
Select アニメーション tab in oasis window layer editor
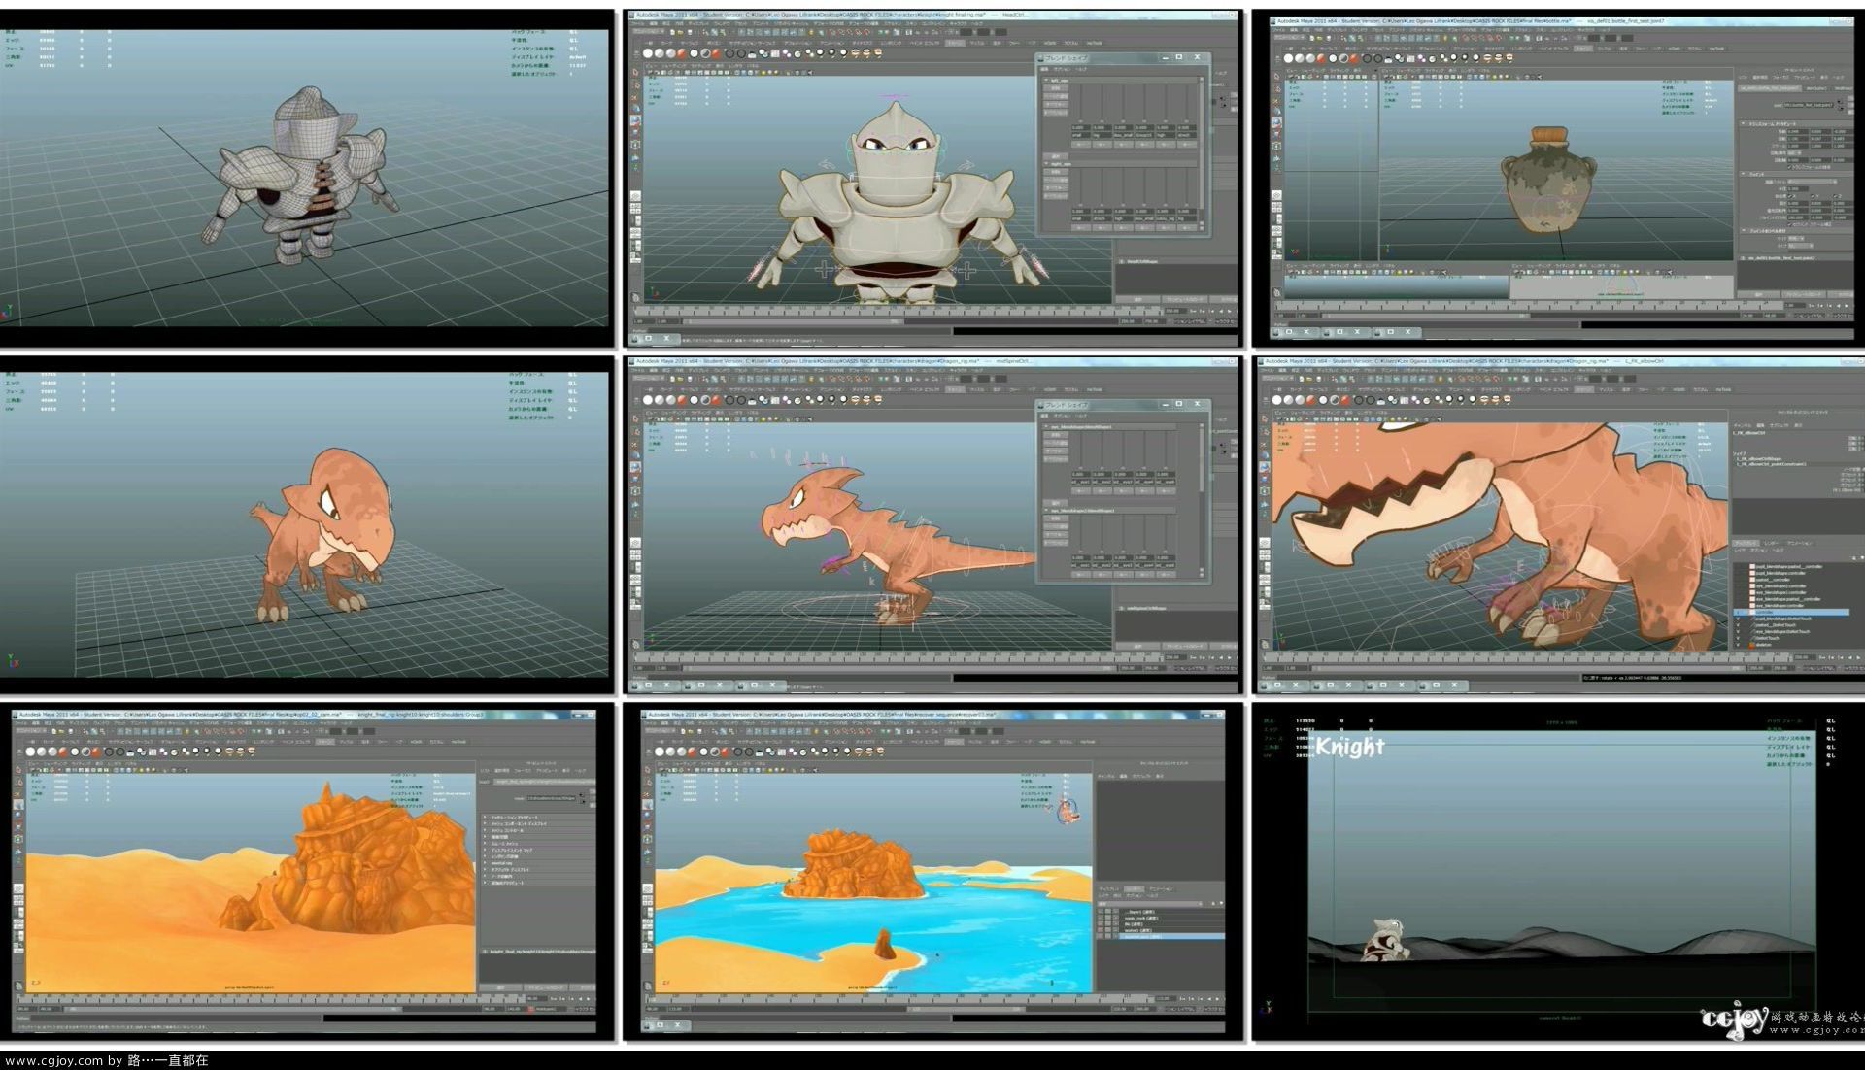click(1162, 888)
